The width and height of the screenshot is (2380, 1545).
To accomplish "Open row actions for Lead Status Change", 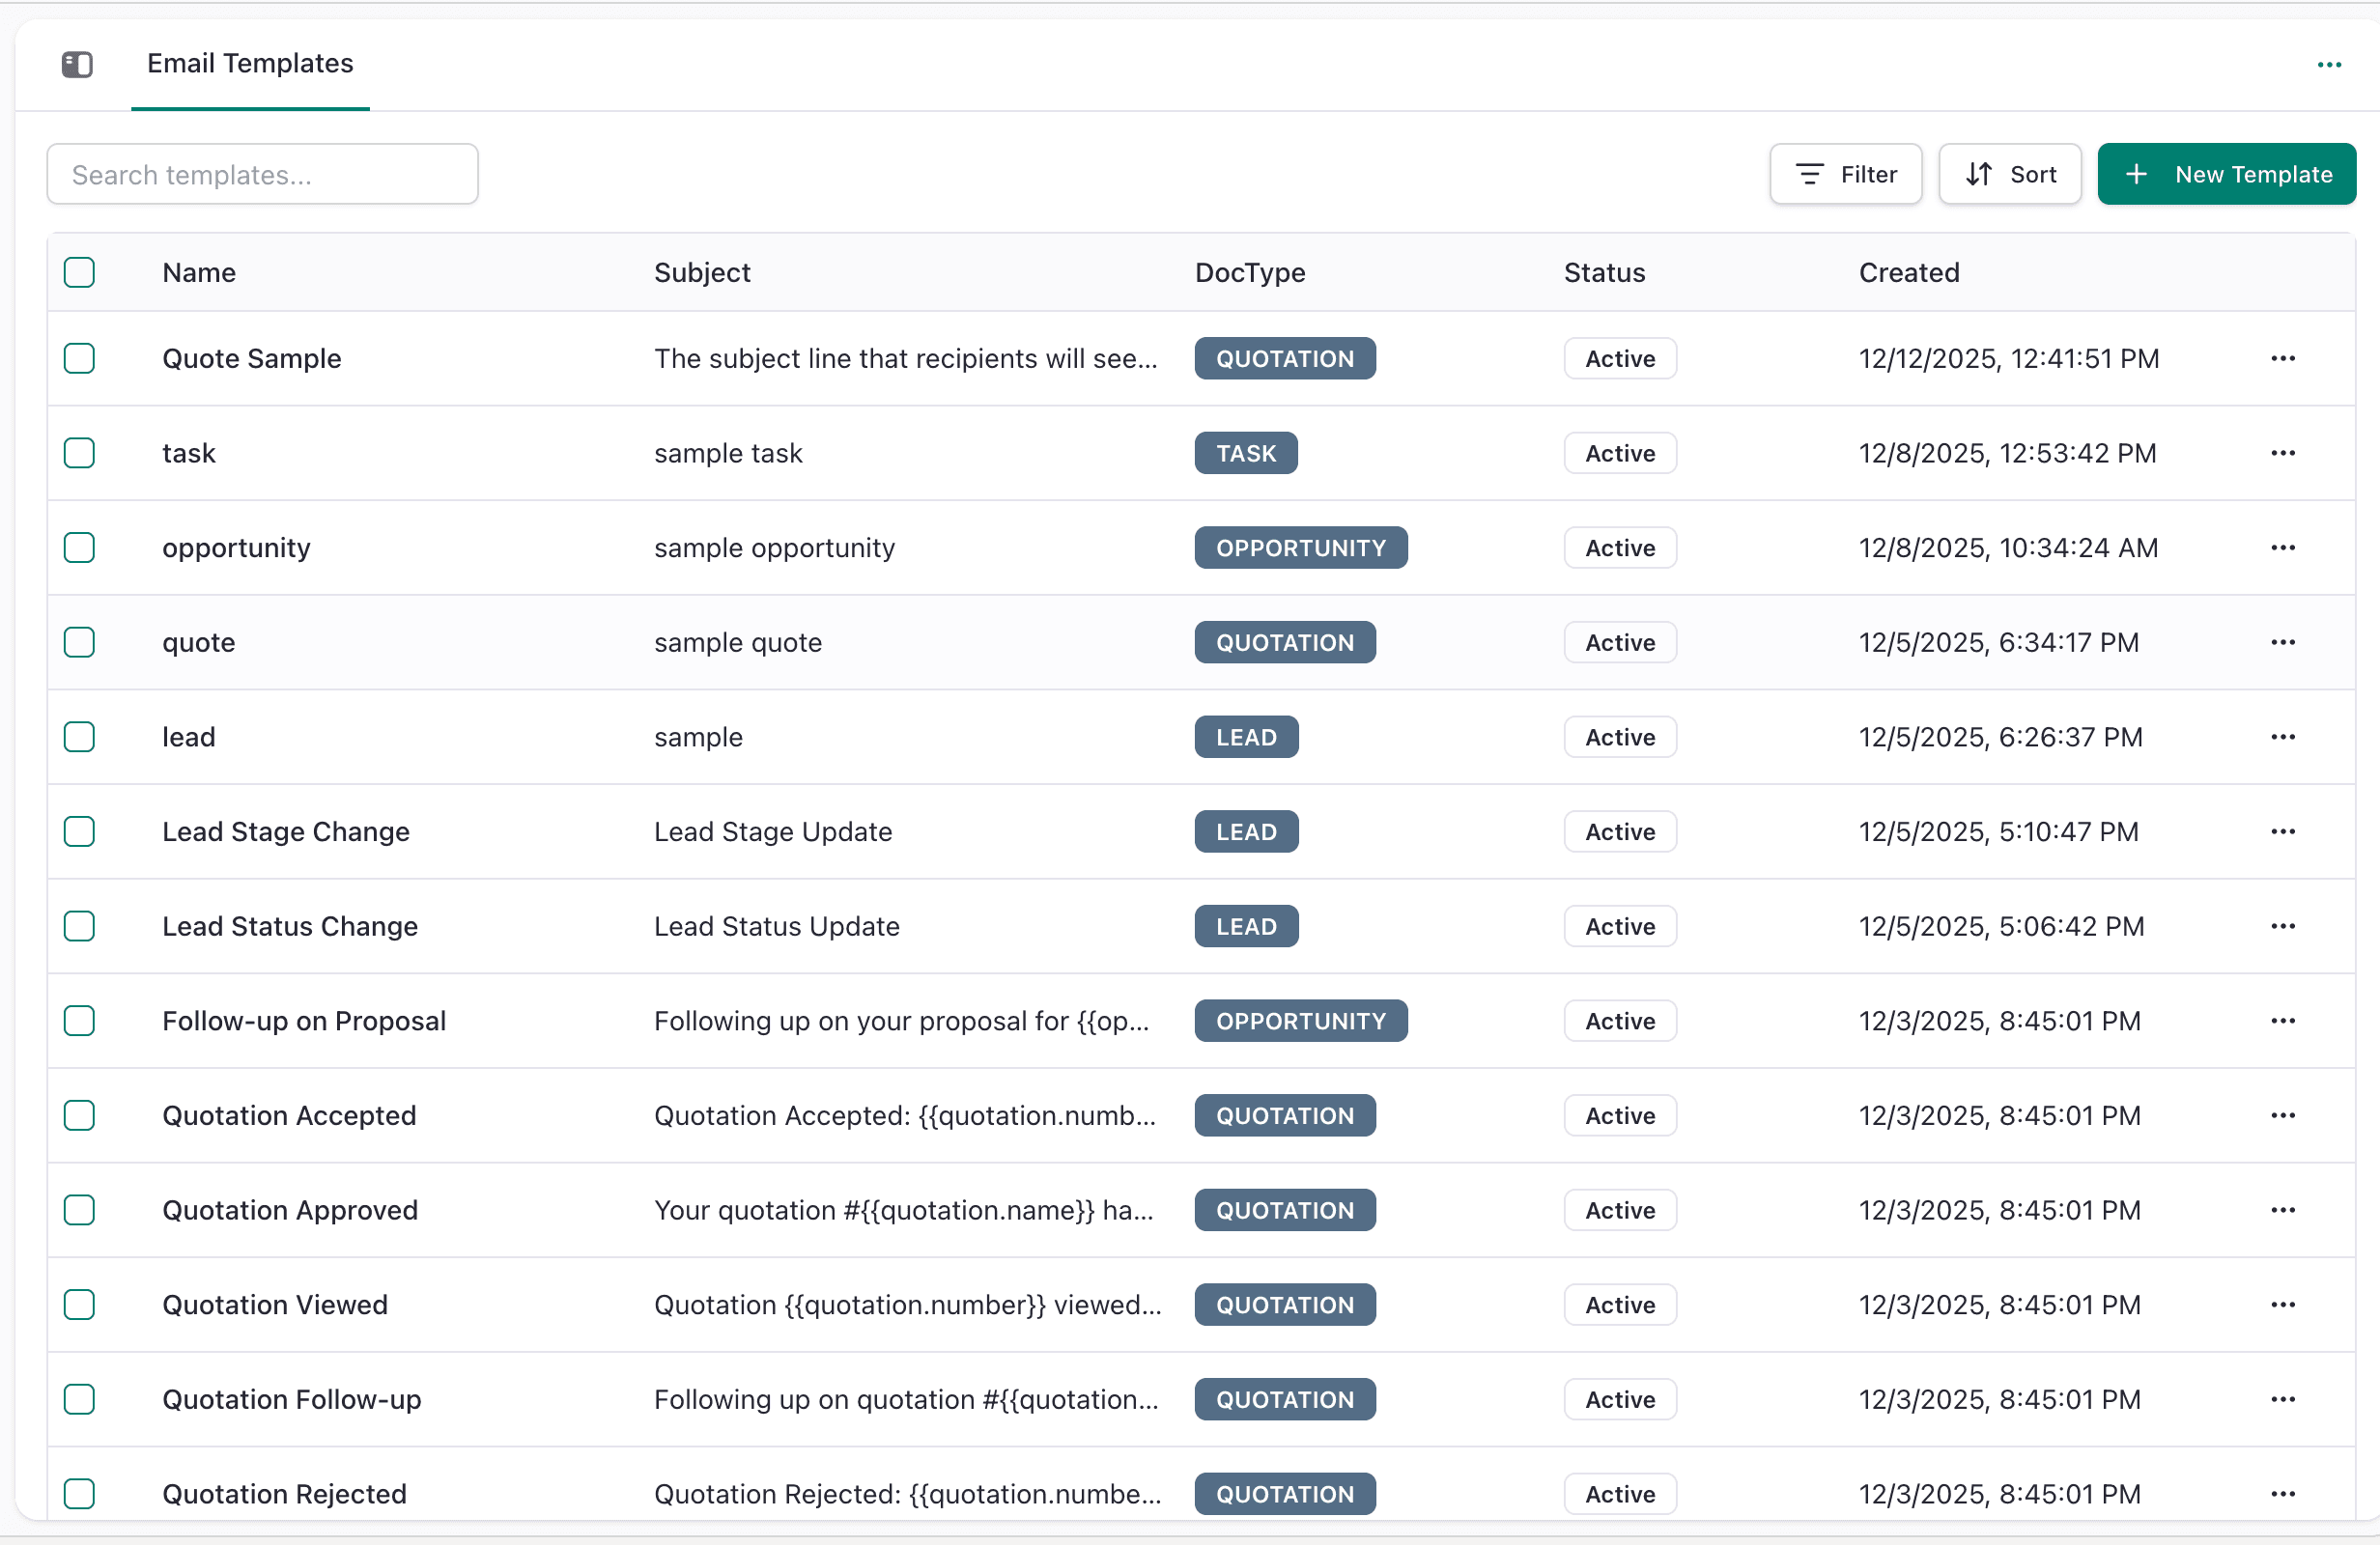I will 2282,926.
